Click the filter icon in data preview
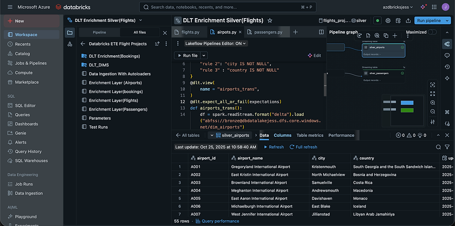The width and height of the screenshot is (455, 226). point(448,147)
